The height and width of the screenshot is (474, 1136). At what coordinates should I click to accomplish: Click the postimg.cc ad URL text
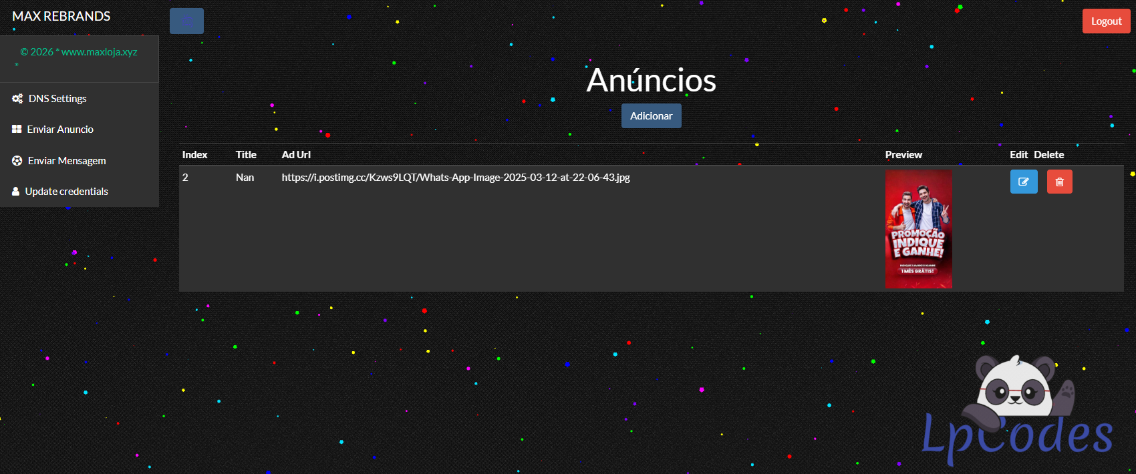(456, 178)
